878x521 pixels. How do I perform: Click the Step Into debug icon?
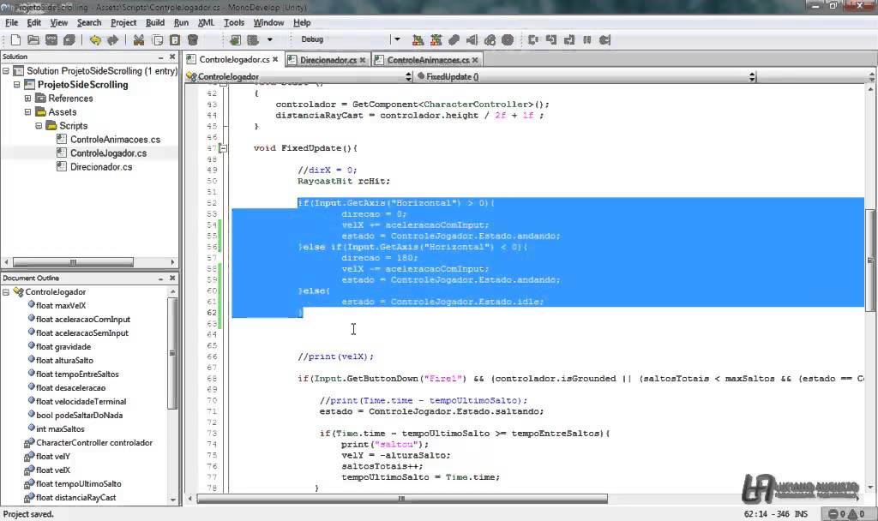[x=551, y=39]
